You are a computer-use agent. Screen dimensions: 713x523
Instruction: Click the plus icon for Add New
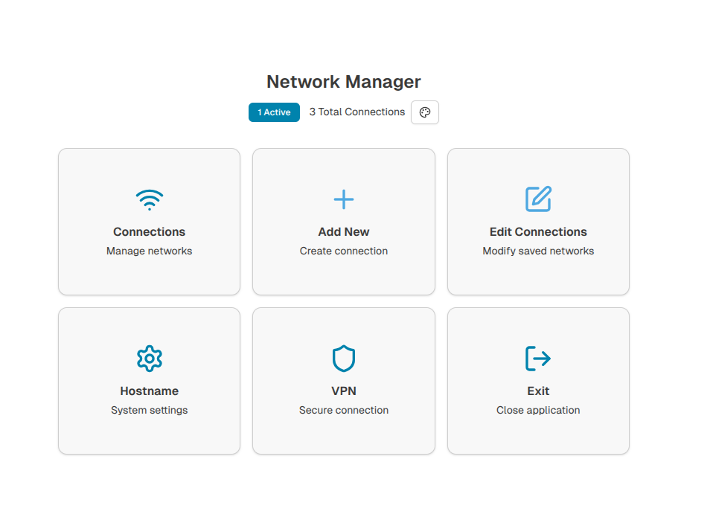pos(344,199)
